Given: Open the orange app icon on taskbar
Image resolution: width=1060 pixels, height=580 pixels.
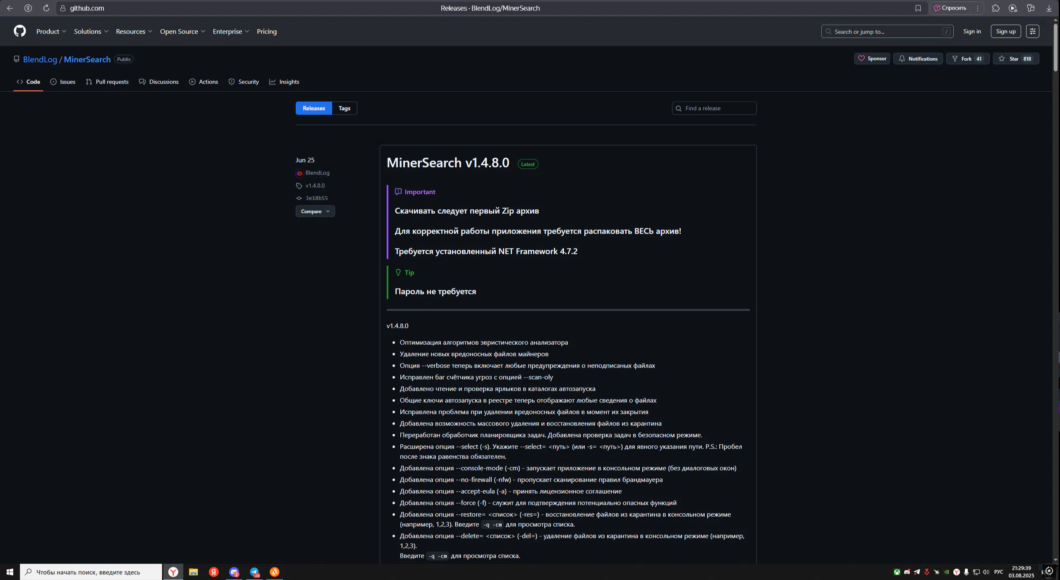Looking at the screenshot, I should [x=275, y=572].
